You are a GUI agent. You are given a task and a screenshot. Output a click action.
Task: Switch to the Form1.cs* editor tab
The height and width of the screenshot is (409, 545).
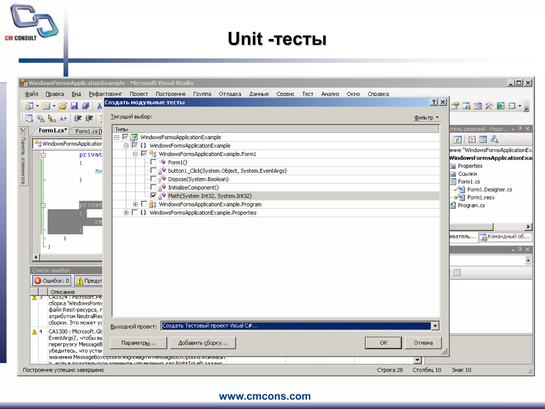click(x=52, y=130)
